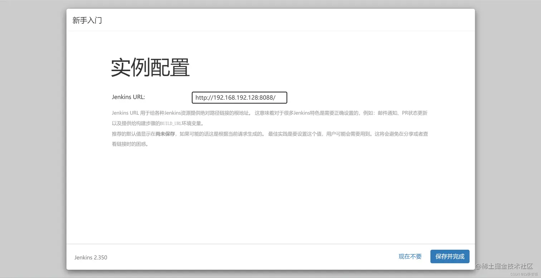541x278 pixels.
Task: Click the Jenkins 2.350 version text
Action: (91, 257)
